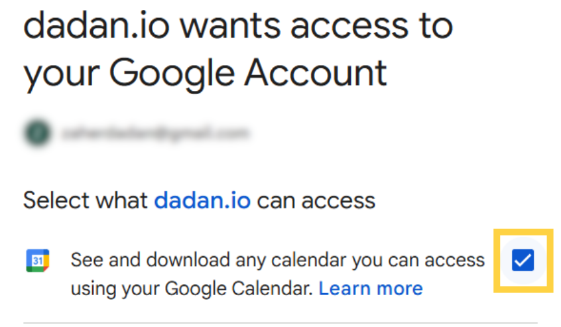The image size is (561, 327).
Task: Click the "Select what" label text
Action: (86, 200)
